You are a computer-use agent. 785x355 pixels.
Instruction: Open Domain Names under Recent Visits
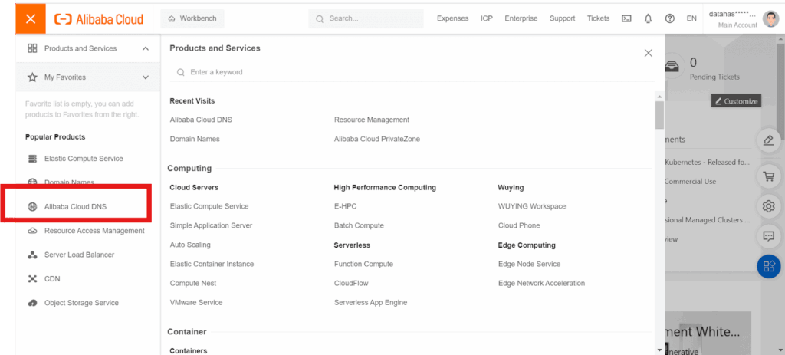pyautogui.click(x=195, y=140)
